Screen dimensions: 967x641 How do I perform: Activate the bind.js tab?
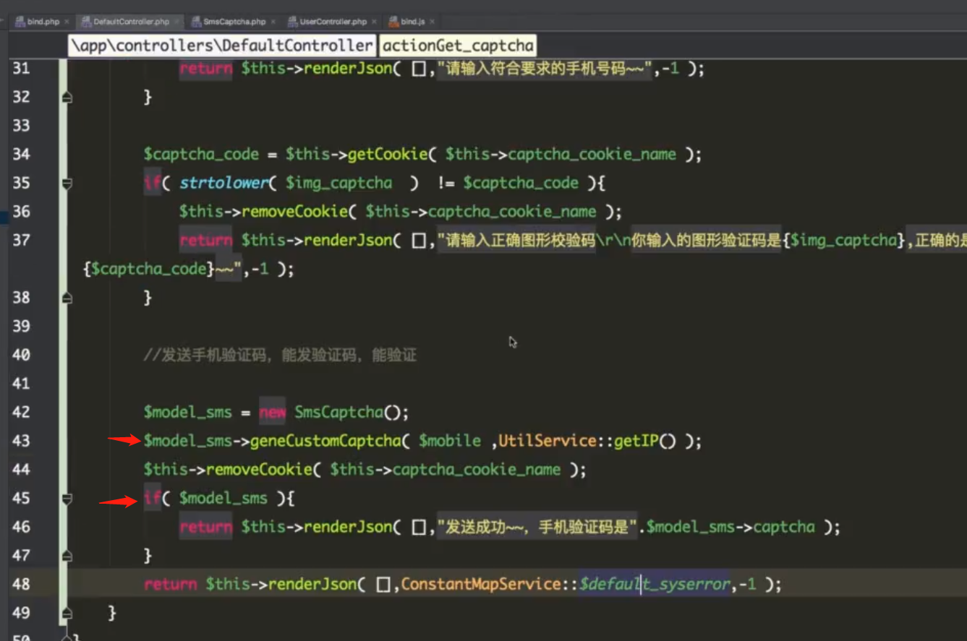pos(413,22)
